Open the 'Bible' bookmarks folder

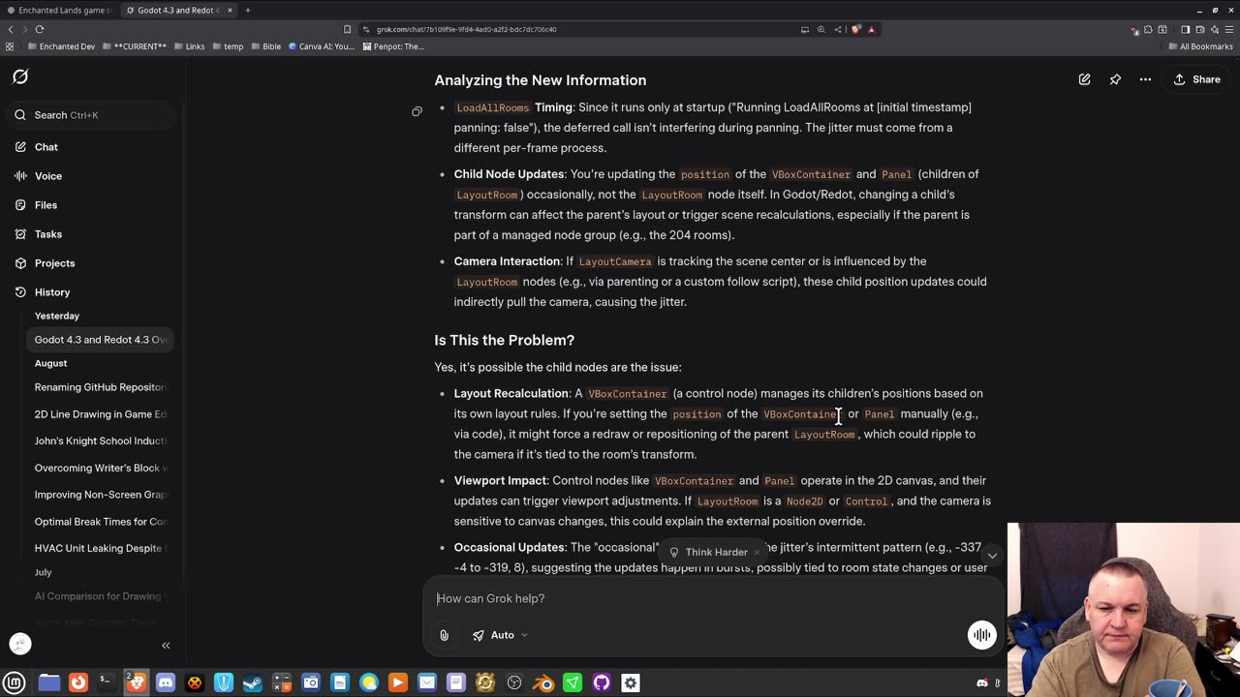[x=265, y=46]
